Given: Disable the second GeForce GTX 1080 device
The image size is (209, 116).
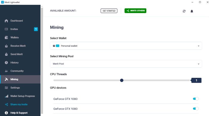Looking at the screenshot, I should click(196, 109).
